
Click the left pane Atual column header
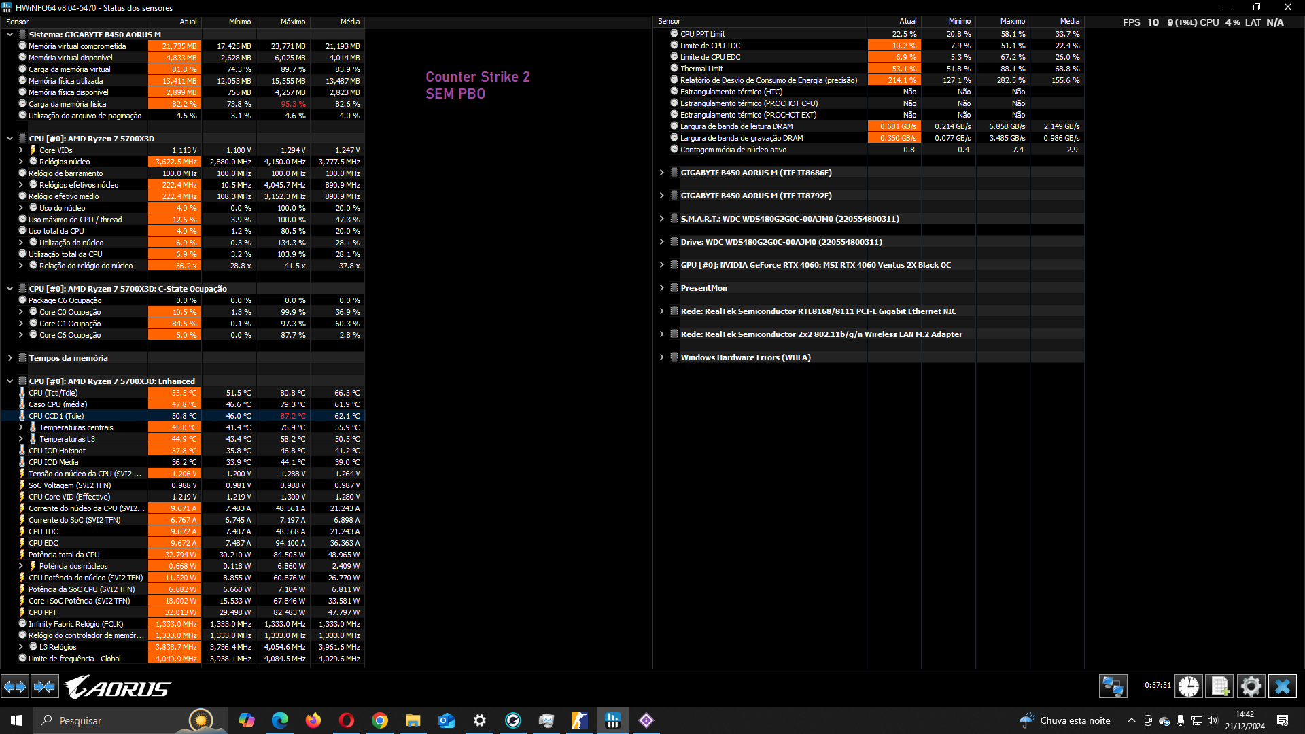coord(175,22)
